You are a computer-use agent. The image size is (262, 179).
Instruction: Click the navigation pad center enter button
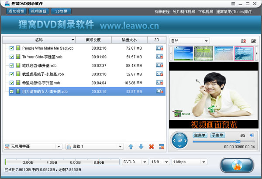pos(180,141)
